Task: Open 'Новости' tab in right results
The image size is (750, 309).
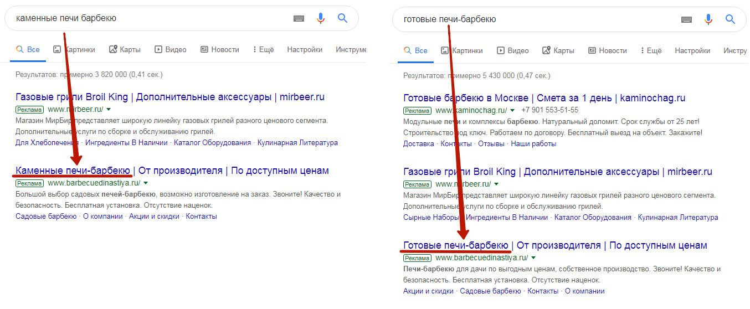Action: click(608, 50)
